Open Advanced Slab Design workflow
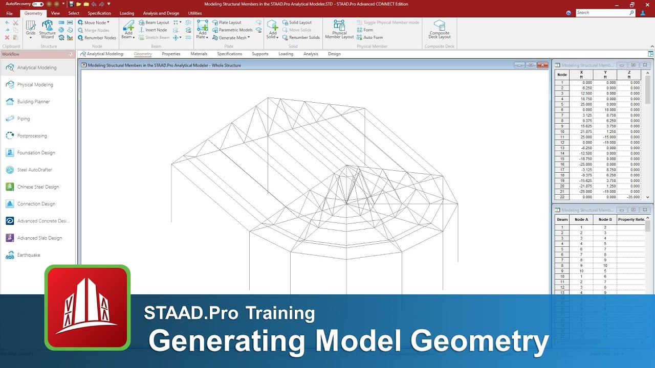 tap(38, 238)
